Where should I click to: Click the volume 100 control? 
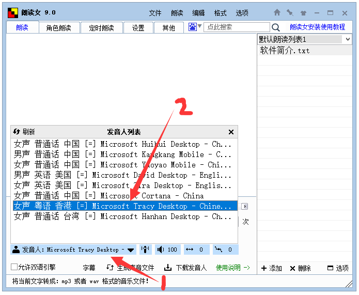[167, 250]
